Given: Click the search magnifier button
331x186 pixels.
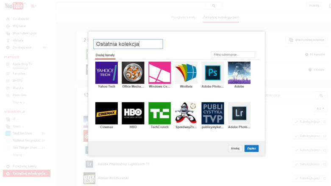Looking at the screenshot, I should (x=214, y=6).
